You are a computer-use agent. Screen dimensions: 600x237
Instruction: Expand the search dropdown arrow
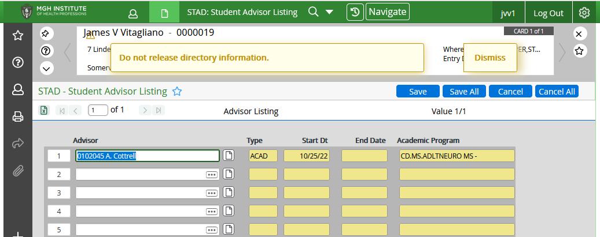(329, 12)
